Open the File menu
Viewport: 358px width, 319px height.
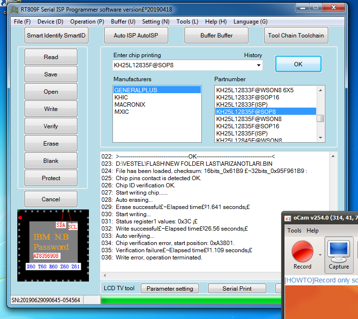coord(22,22)
